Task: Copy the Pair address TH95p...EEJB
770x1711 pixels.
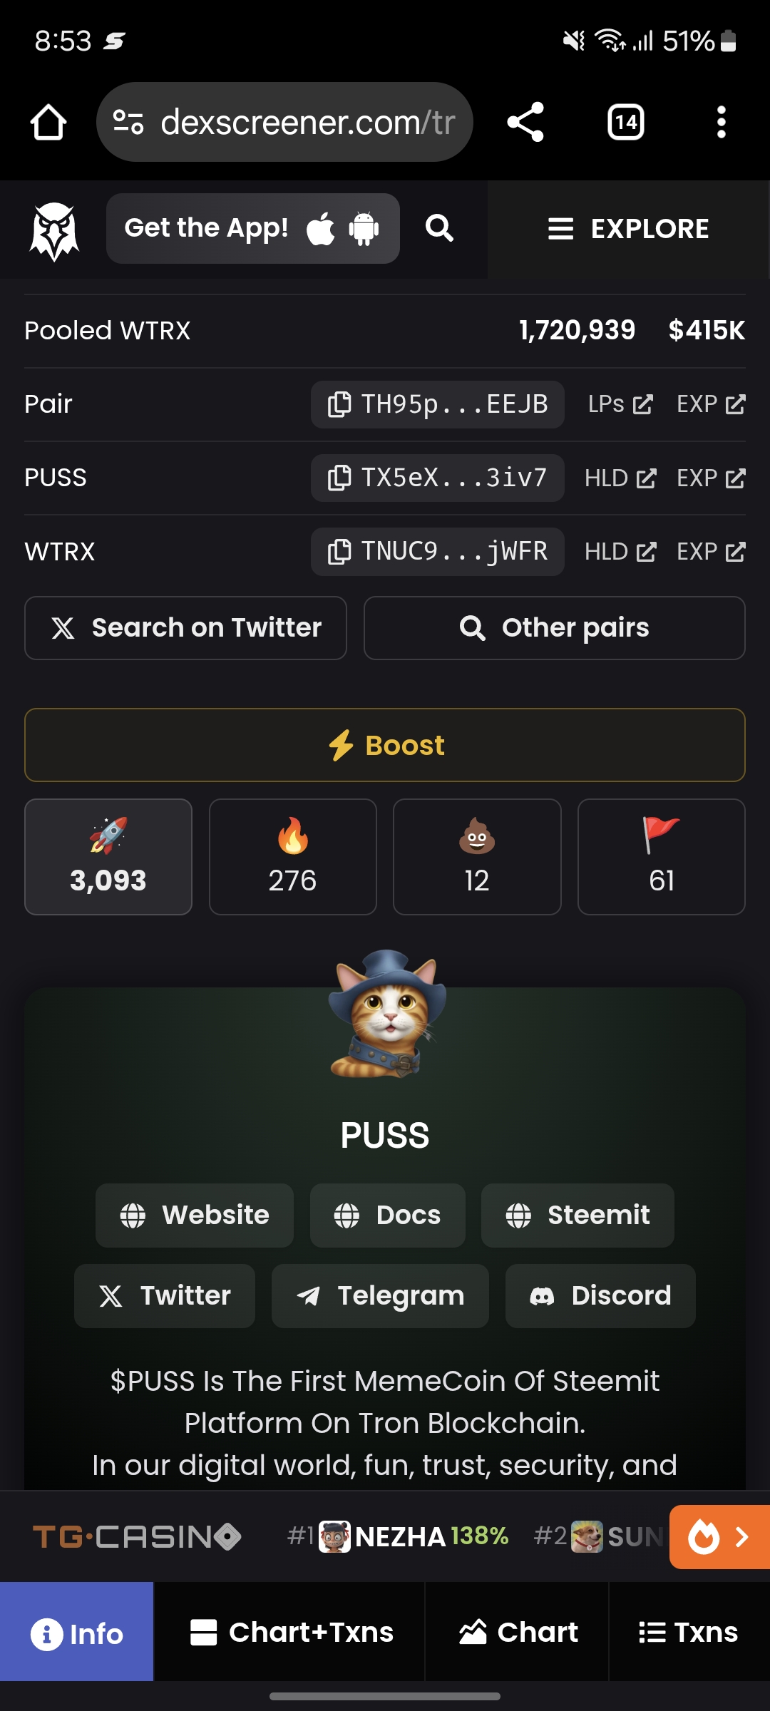Action: pyautogui.click(x=437, y=404)
